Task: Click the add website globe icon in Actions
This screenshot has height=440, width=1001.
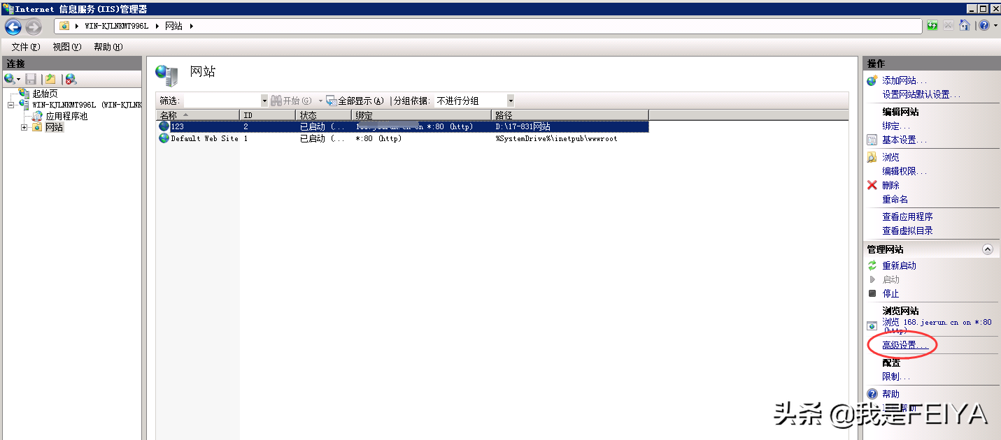Action: point(872,81)
